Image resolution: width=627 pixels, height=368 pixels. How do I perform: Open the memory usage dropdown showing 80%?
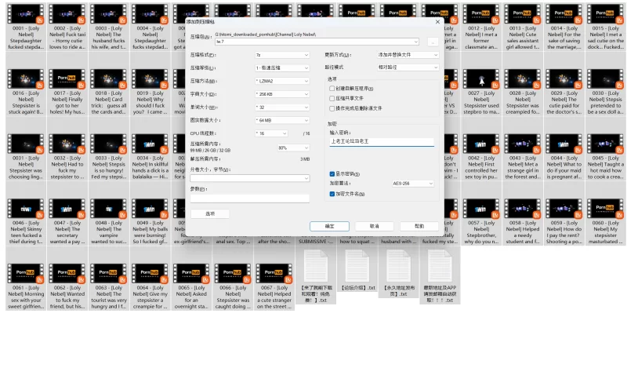coord(293,148)
